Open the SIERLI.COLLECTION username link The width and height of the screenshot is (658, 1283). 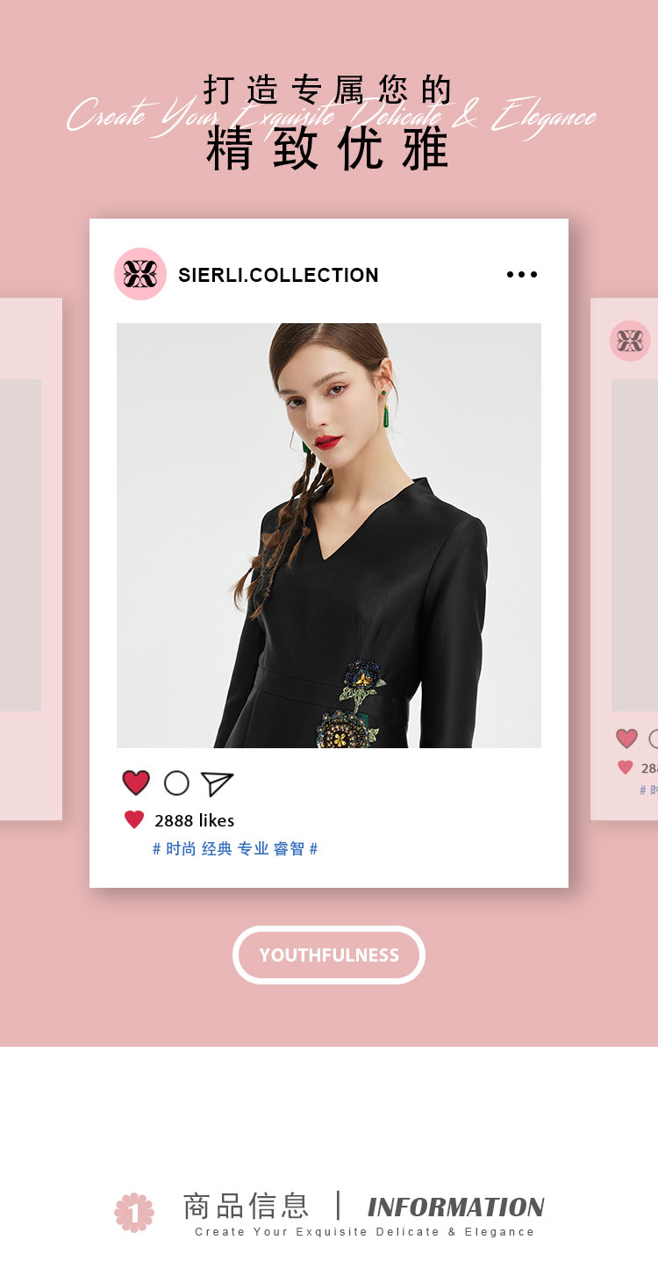pyautogui.click(x=278, y=275)
